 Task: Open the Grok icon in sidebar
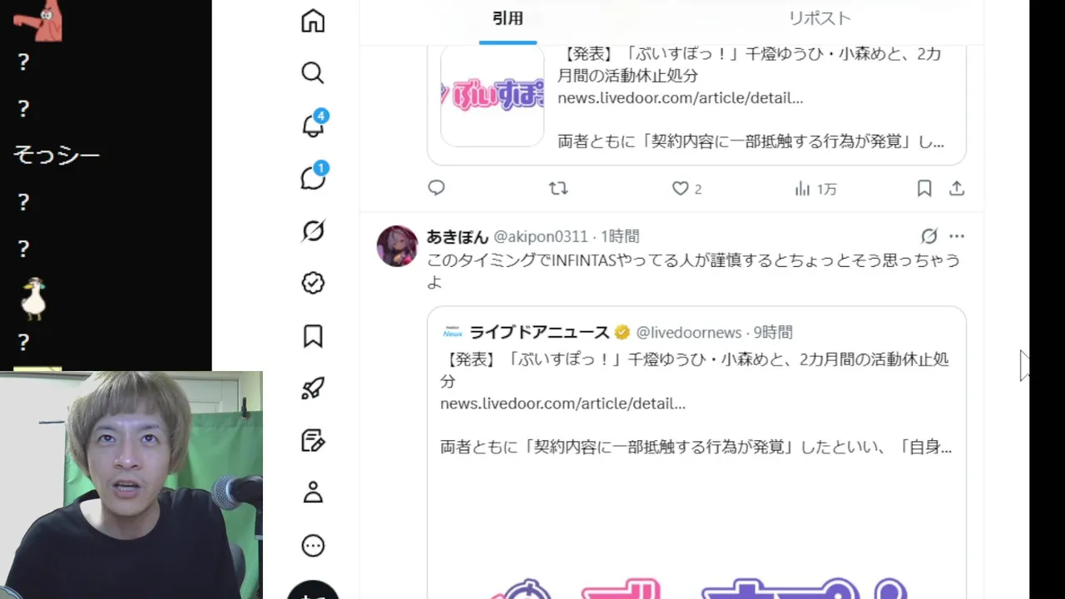313,230
